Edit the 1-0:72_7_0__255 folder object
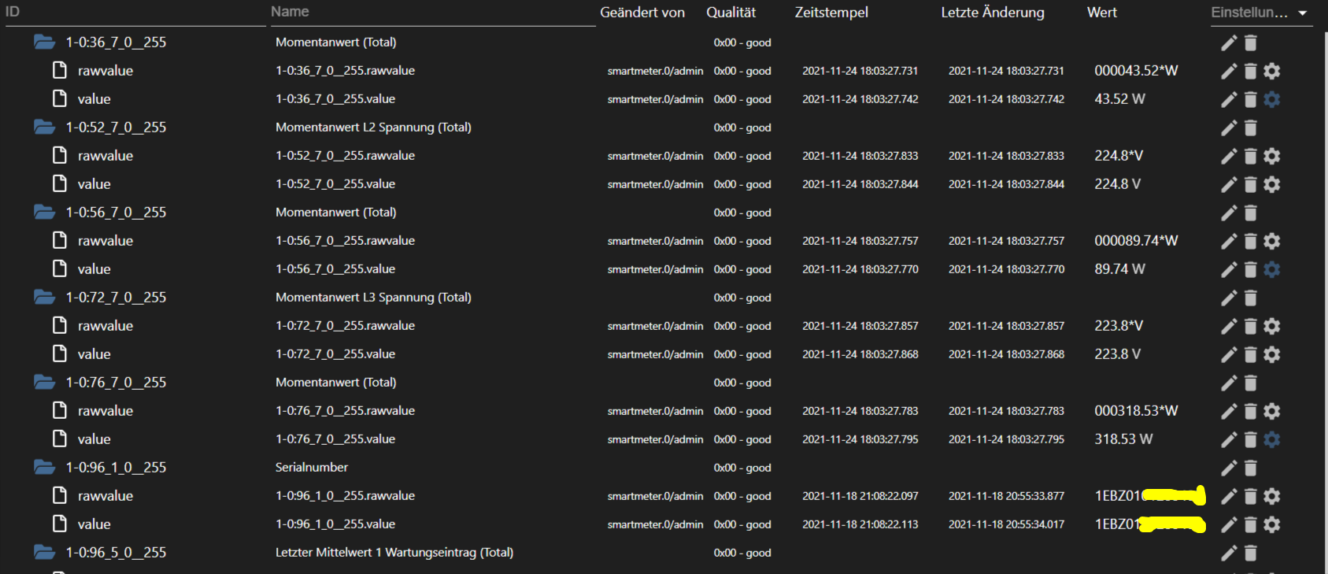 pos(1229,298)
